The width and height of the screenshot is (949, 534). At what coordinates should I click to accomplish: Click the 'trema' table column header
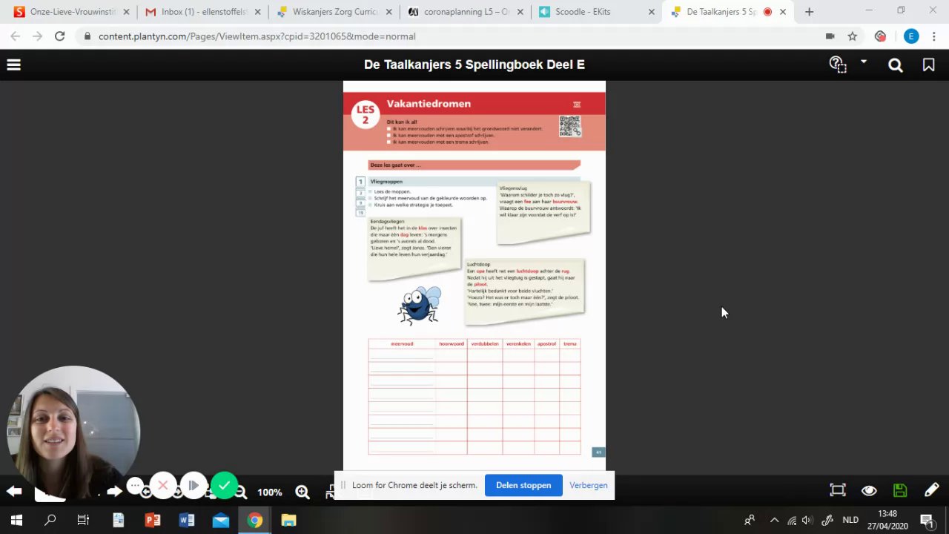pyautogui.click(x=569, y=344)
